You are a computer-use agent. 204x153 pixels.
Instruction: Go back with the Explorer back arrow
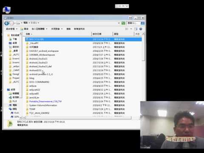[x=6, y=23]
